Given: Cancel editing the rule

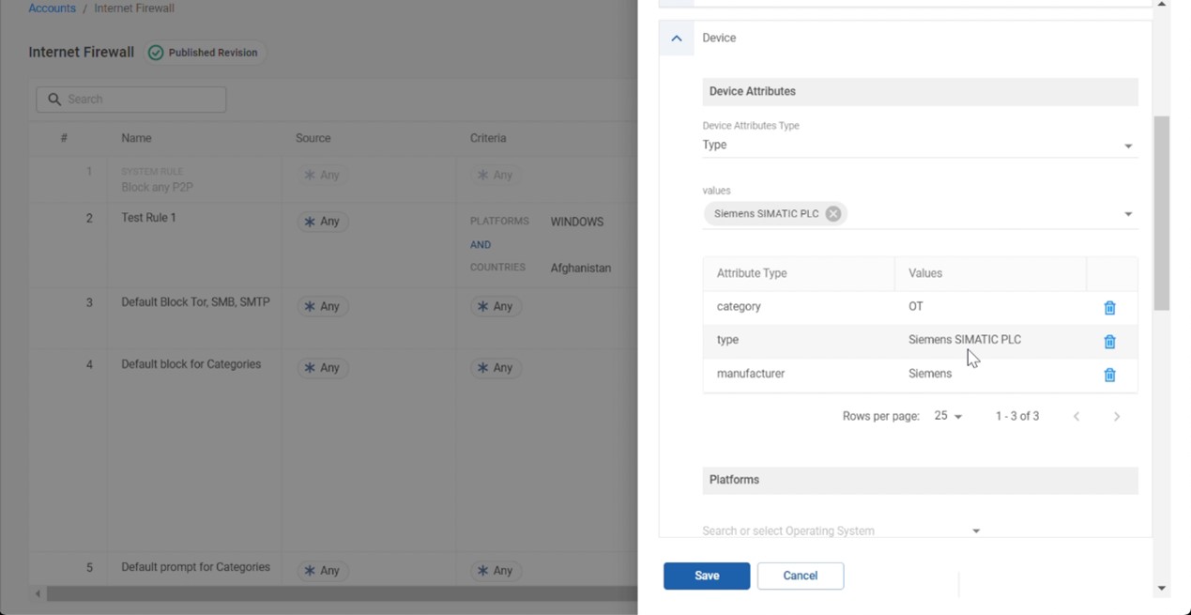Looking at the screenshot, I should tap(800, 576).
